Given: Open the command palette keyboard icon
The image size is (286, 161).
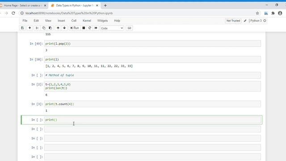Looking at the screenshot, I should coord(129,28).
